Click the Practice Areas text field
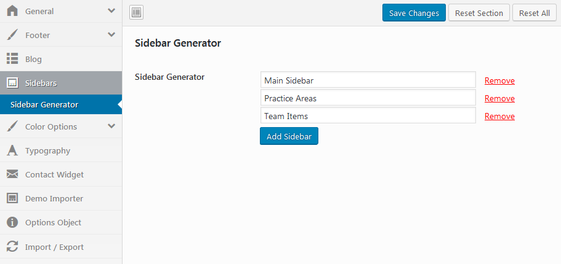This screenshot has height=264, width=561. pos(368,98)
